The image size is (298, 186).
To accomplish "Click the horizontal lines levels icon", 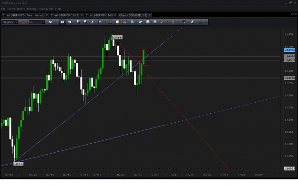I will click(184, 22).
